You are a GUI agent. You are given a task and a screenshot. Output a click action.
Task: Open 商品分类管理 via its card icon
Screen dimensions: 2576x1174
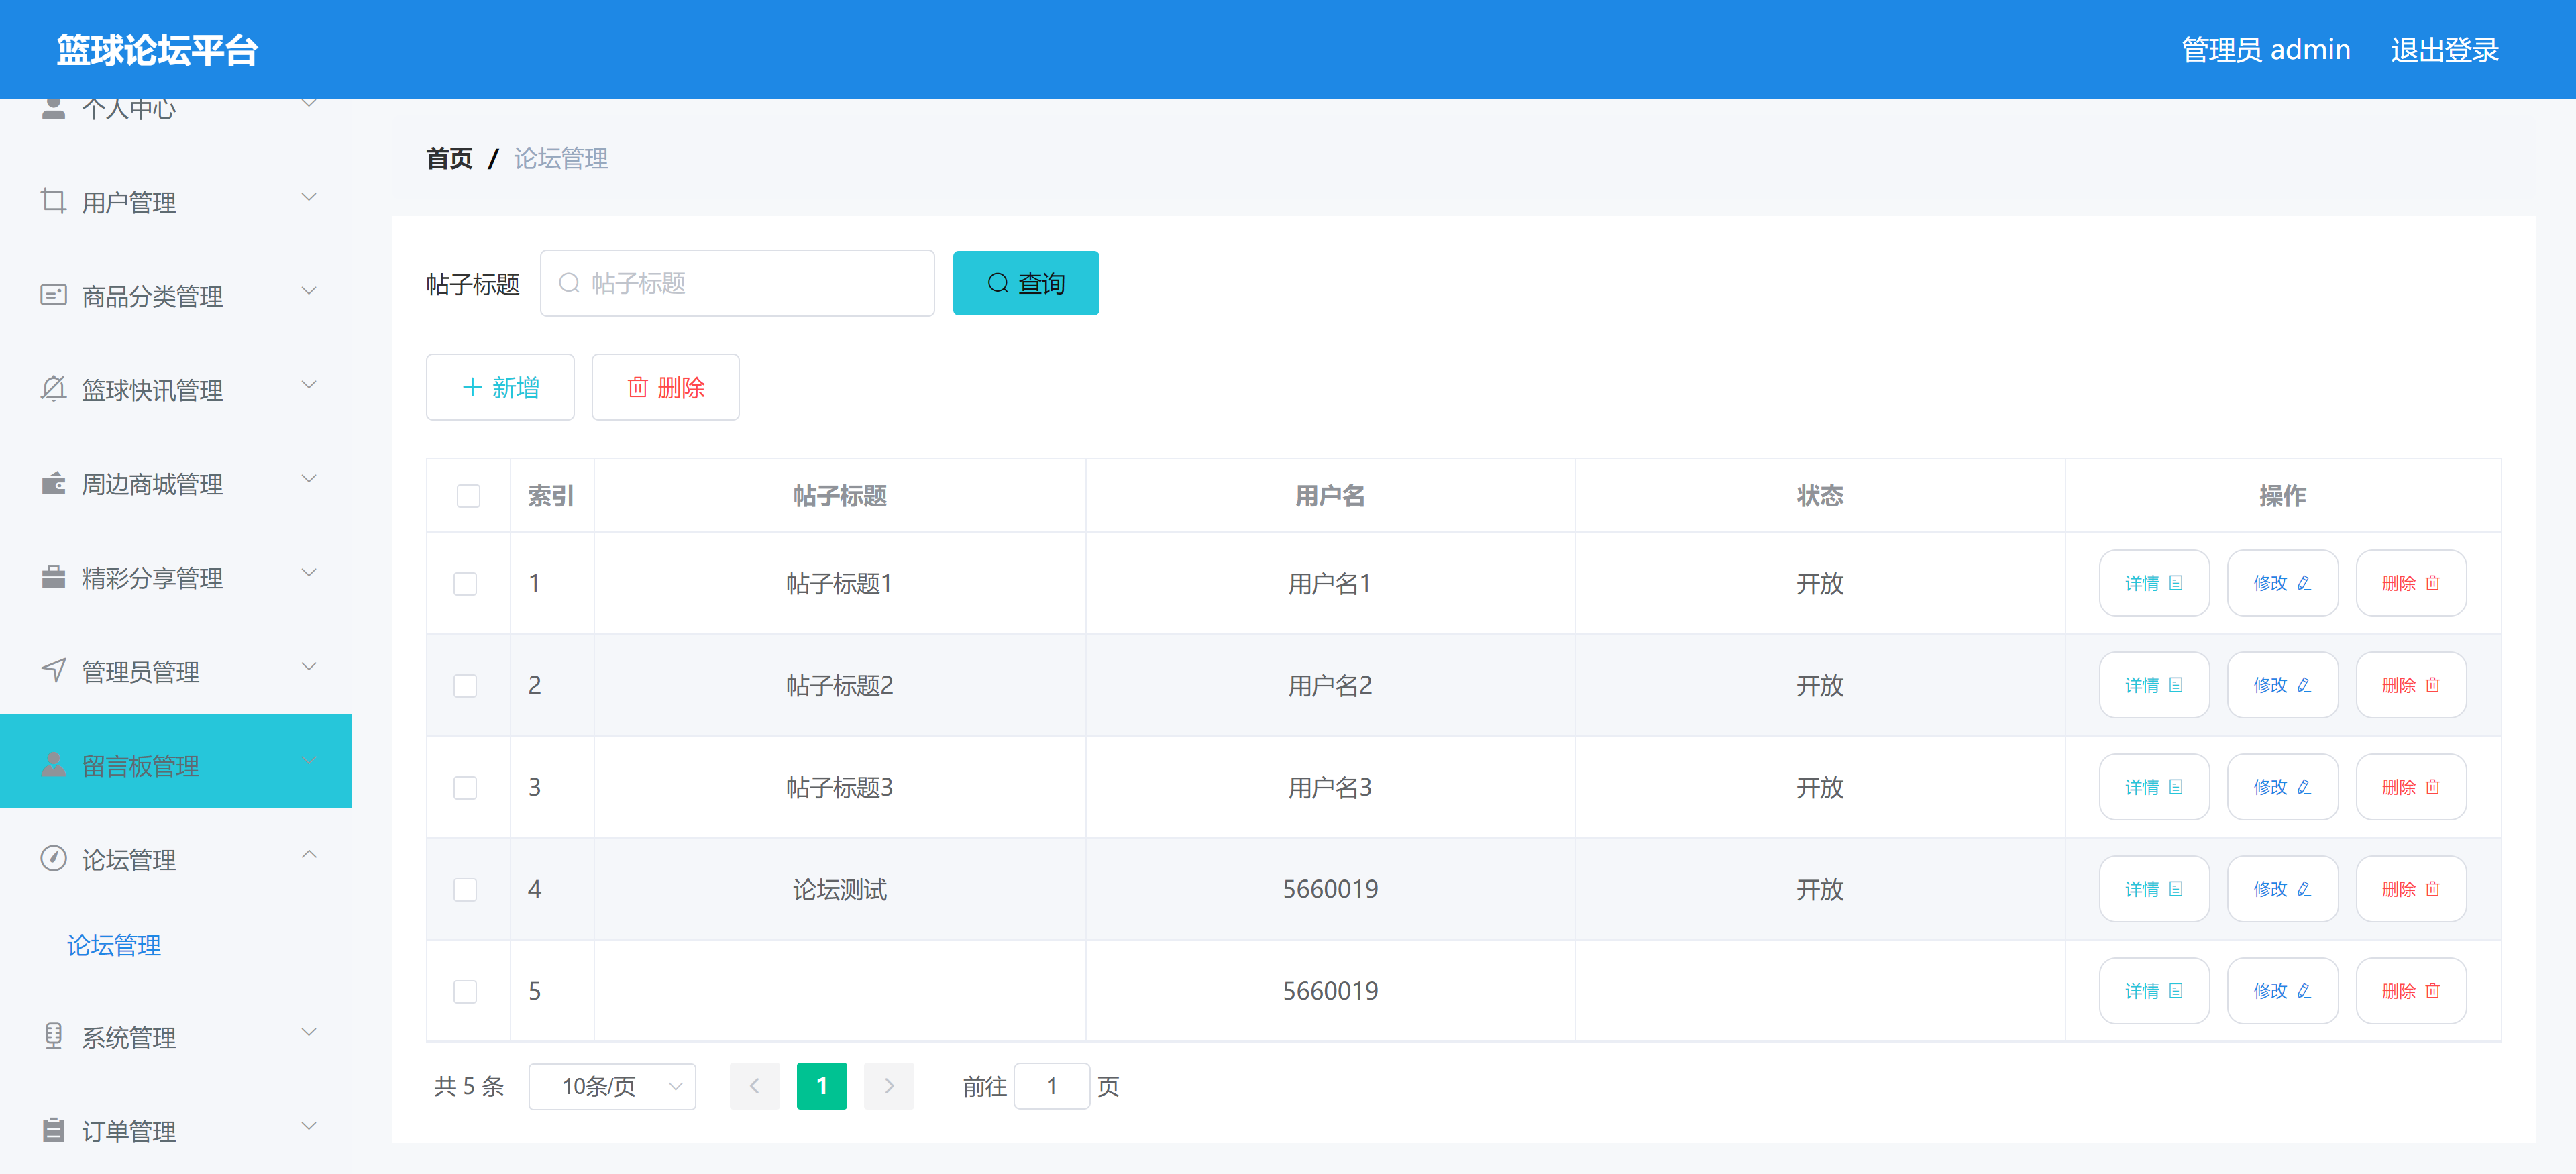click(x=53, y=293)
